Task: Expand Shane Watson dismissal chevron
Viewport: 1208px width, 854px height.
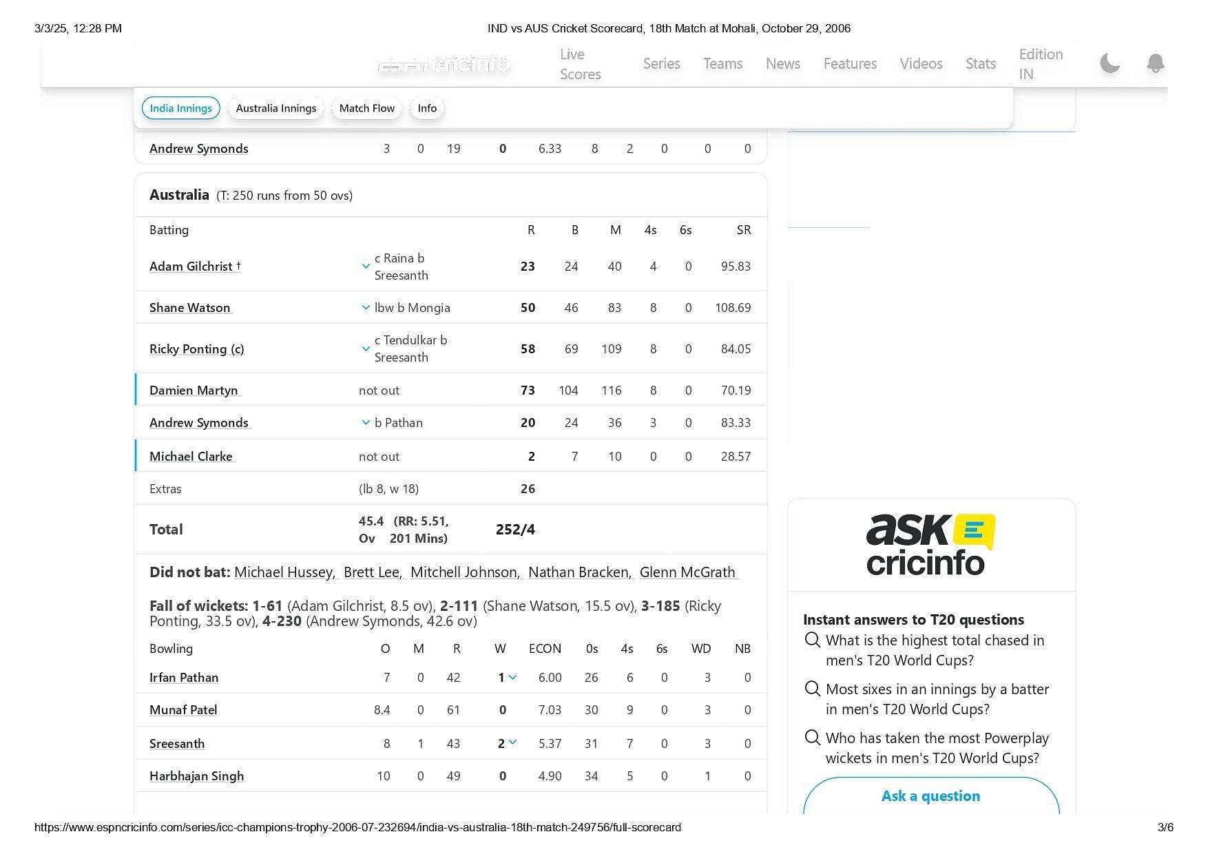Action: (x=366, y=307)
